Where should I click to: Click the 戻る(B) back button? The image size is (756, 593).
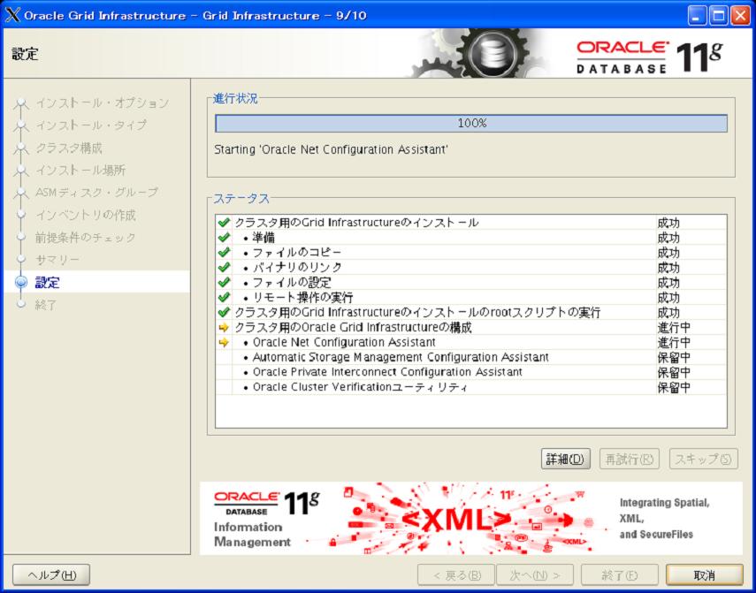click(x=456, y=574)
